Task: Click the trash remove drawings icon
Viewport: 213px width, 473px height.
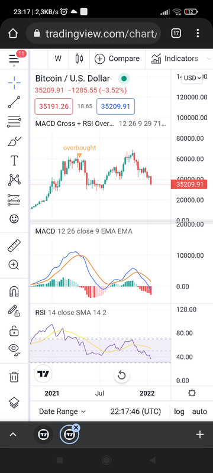Action: coord(14,377)
